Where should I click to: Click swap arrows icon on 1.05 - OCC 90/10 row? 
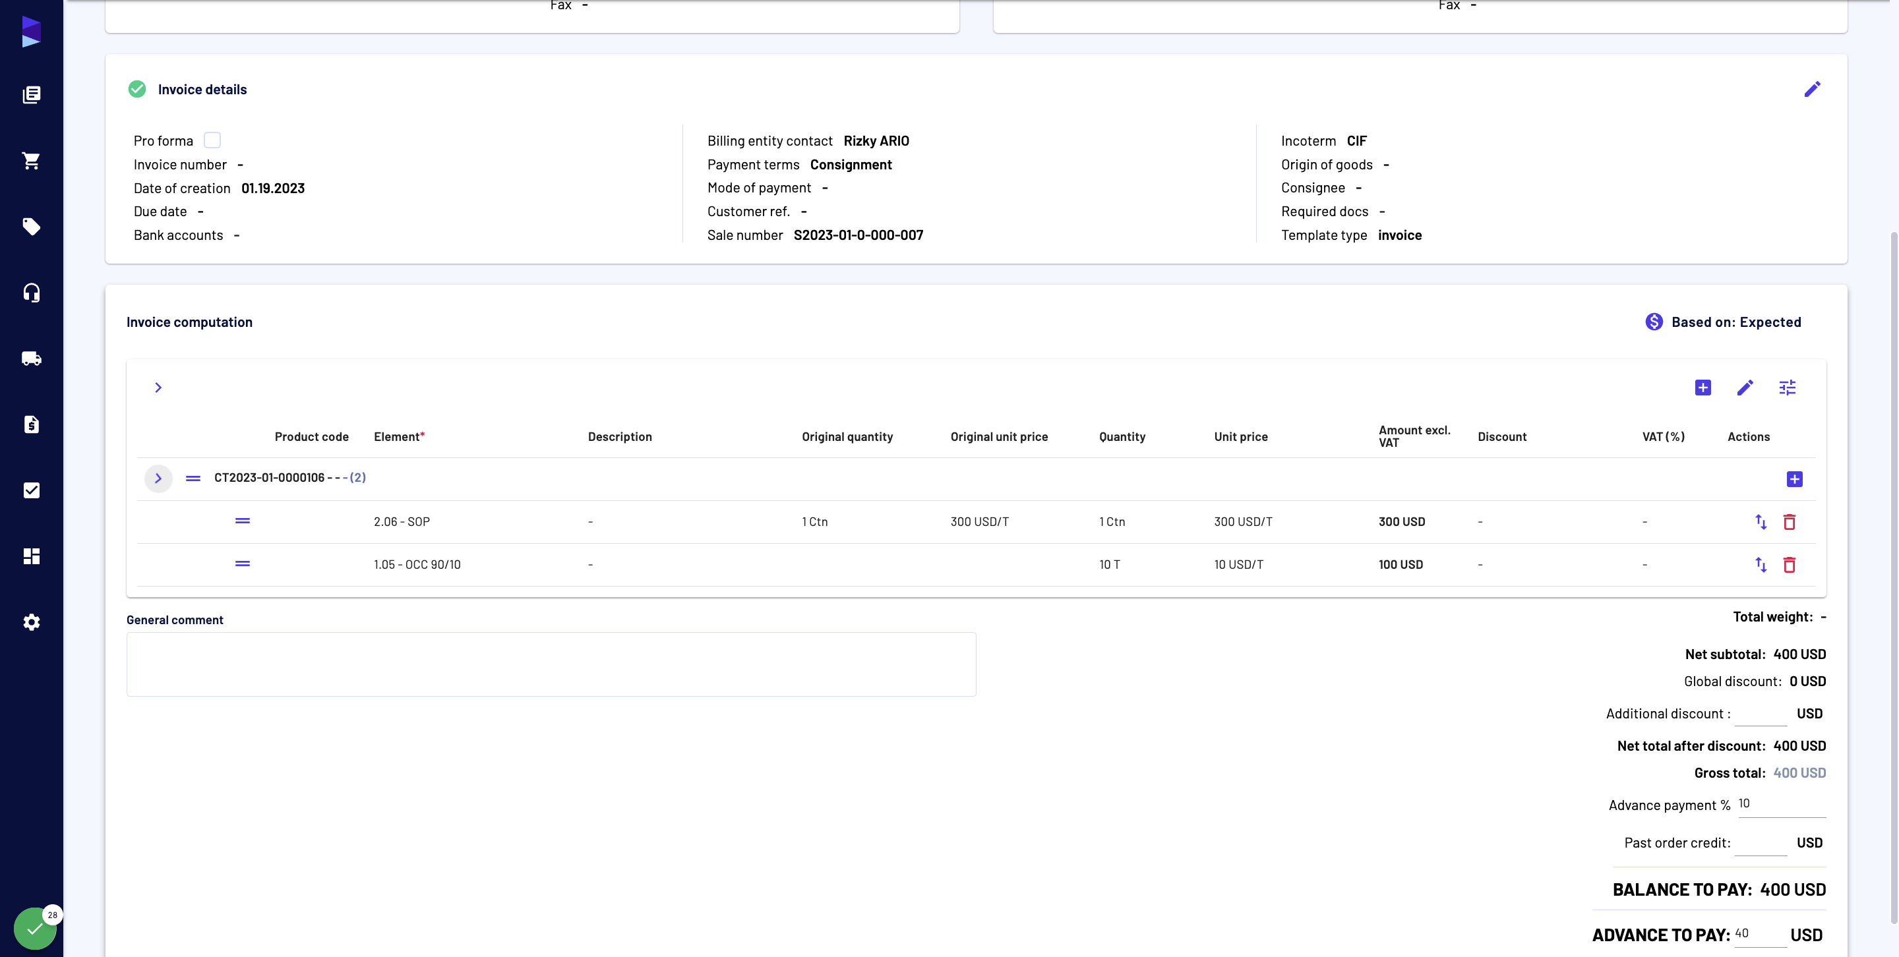pos(1761,564)
